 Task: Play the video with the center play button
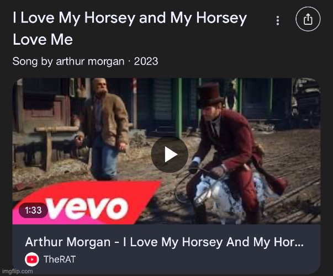(170, 155)
